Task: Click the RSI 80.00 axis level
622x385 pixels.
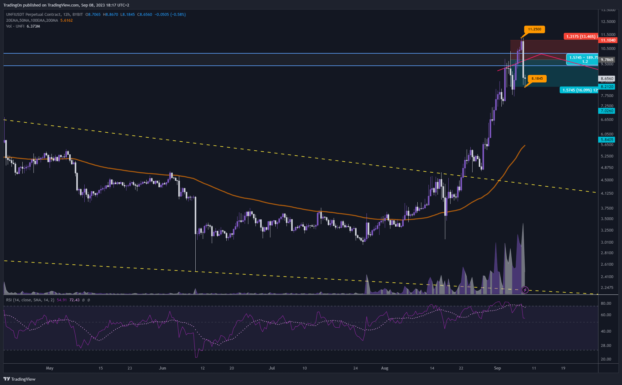Action: tap(606, 303)
